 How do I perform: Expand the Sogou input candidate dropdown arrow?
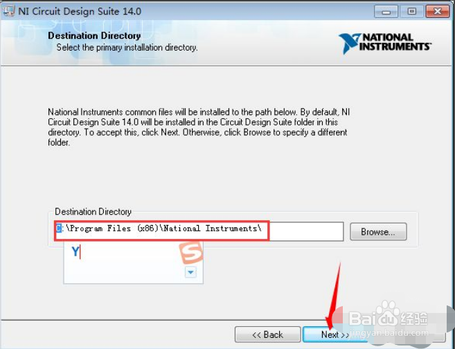(x=190, y=272)
